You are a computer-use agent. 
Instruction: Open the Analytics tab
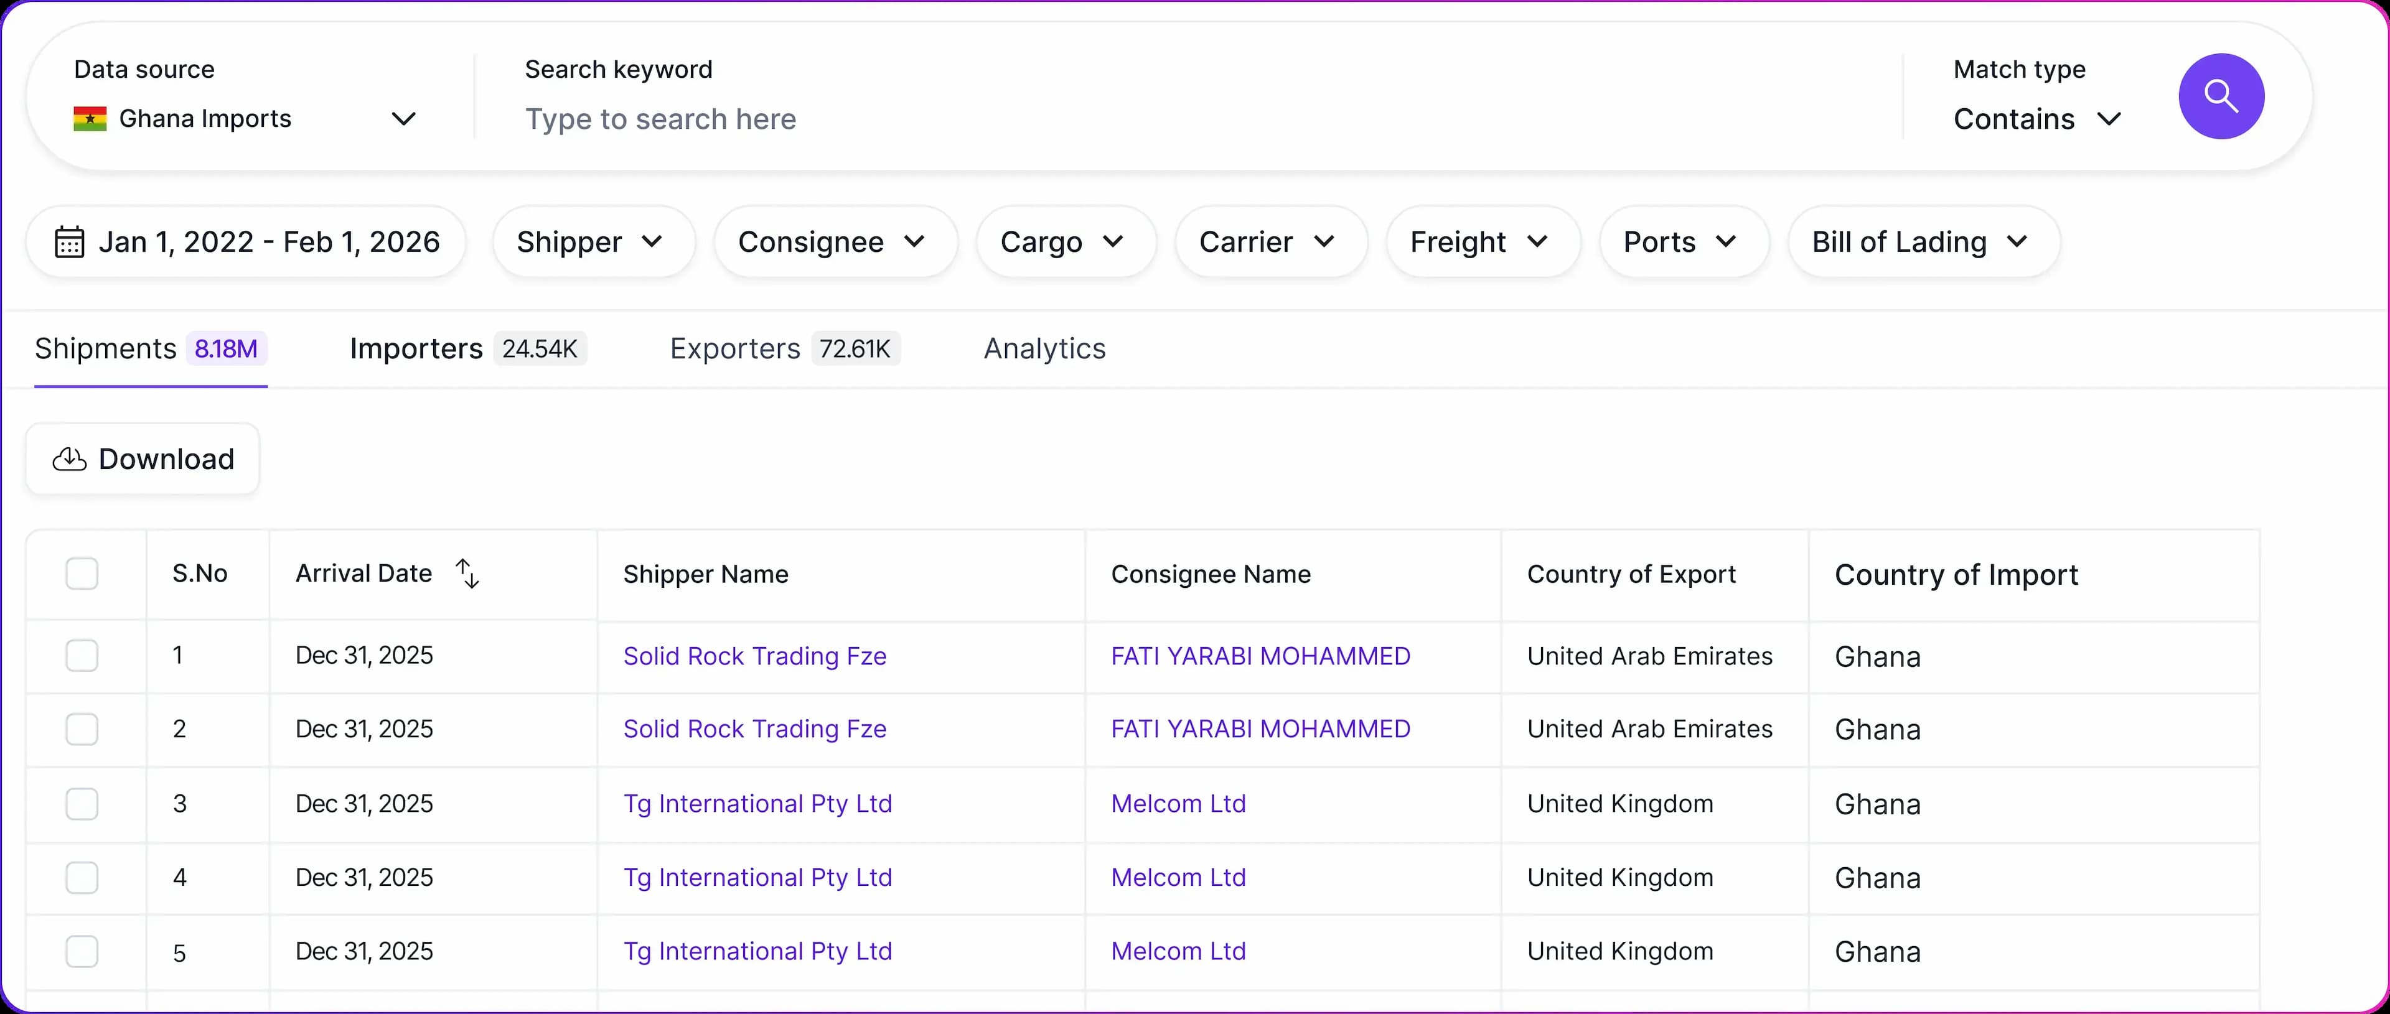(1044, 349)
